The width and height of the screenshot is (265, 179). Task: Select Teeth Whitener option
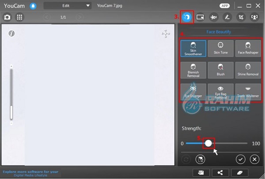tap(248, 92)
